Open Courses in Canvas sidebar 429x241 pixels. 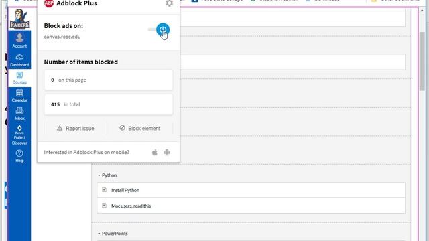click(x=19, y=78)
